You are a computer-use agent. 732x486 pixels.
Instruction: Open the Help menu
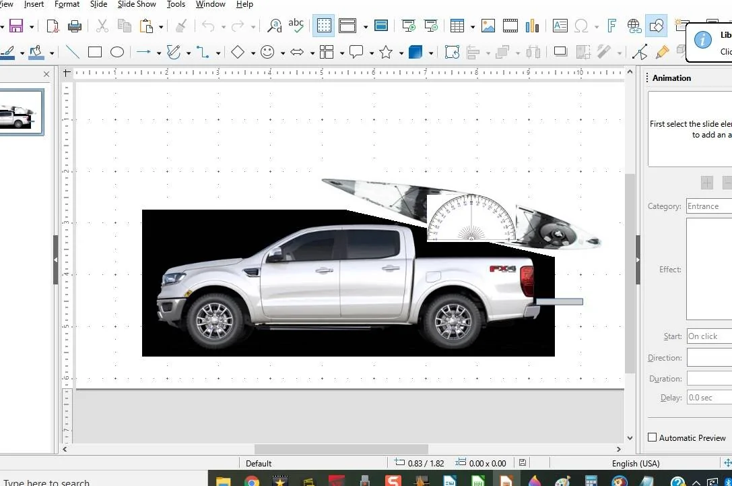coord(244,4)
